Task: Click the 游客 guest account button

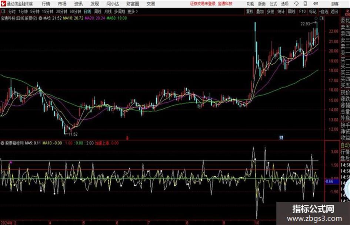Action: [335, 4]
